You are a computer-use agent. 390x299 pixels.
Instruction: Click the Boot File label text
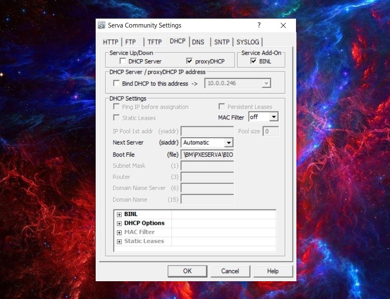tap(123, 155)
